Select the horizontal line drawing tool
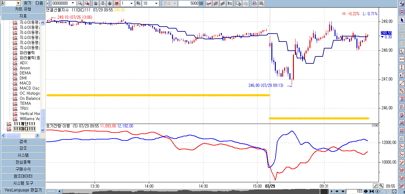This screenshot has width=405, height=194. 402,59
